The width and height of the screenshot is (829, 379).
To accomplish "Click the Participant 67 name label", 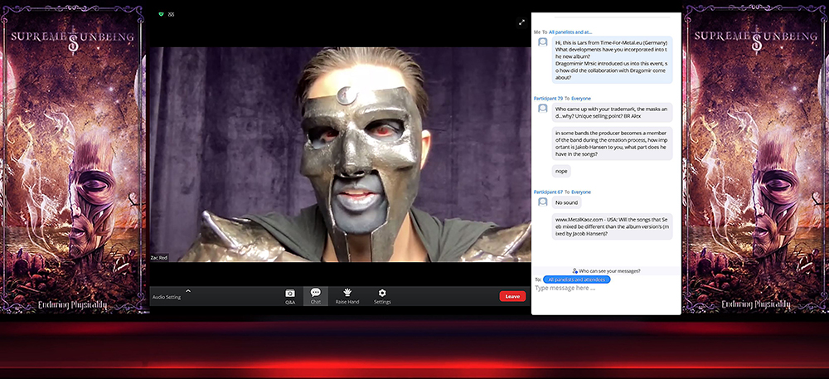I will 548,192.
